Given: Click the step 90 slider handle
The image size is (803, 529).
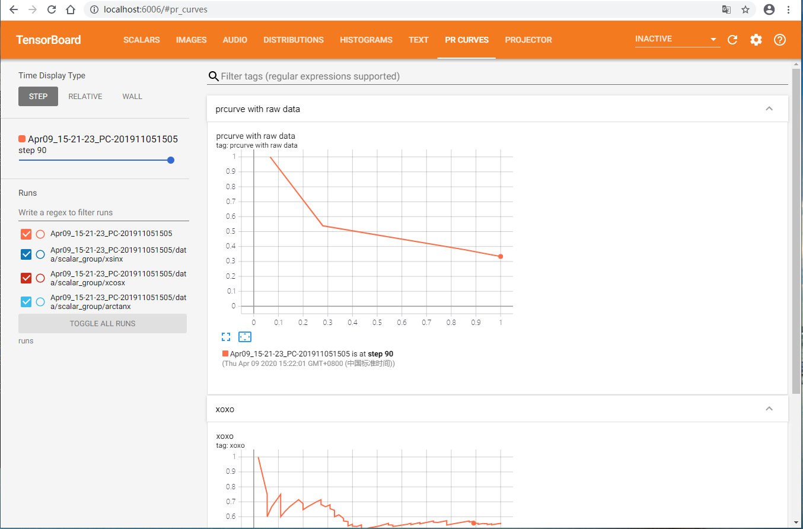Looking at the screenshot, I should (x=171, y=160).
